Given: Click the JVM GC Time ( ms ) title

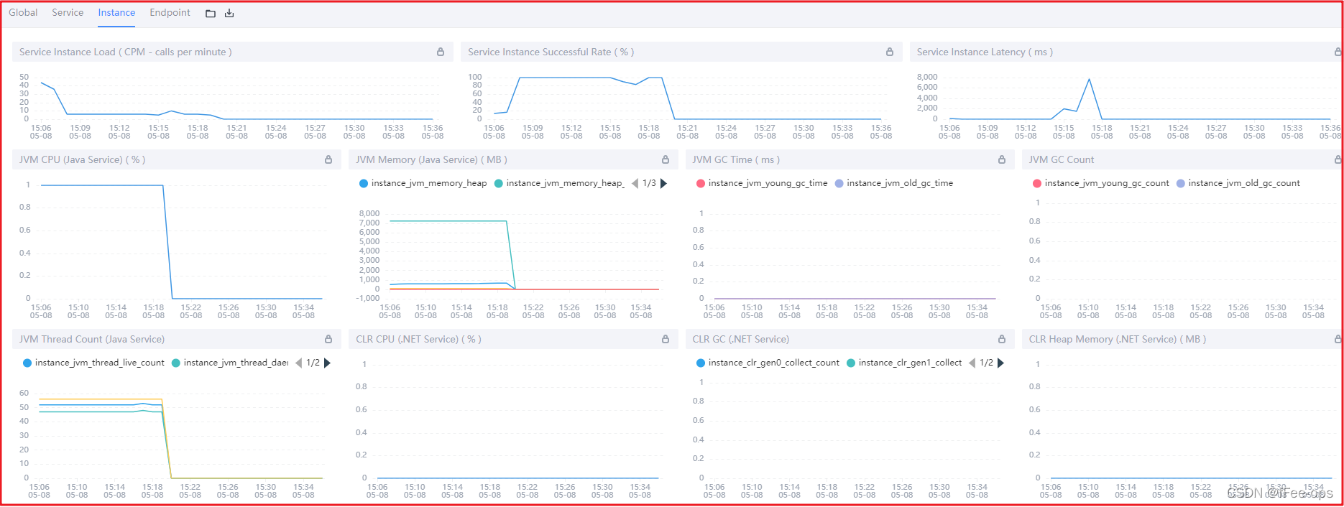Looking at the screenshot, I should [x=736, y=159].
